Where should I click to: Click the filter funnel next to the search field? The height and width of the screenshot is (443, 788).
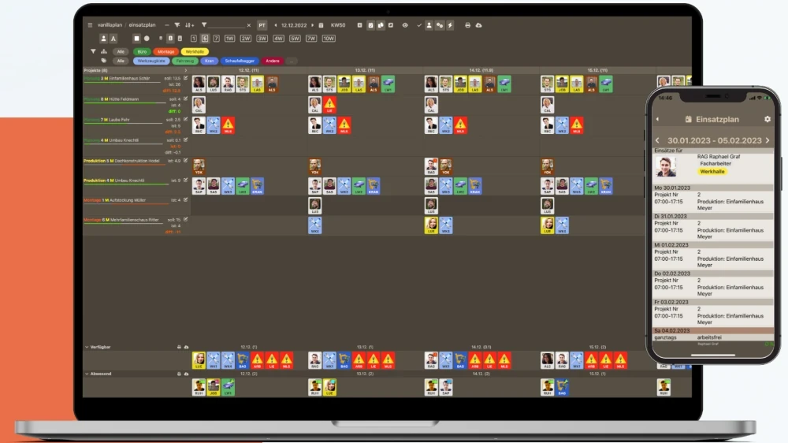click(204, 24)
